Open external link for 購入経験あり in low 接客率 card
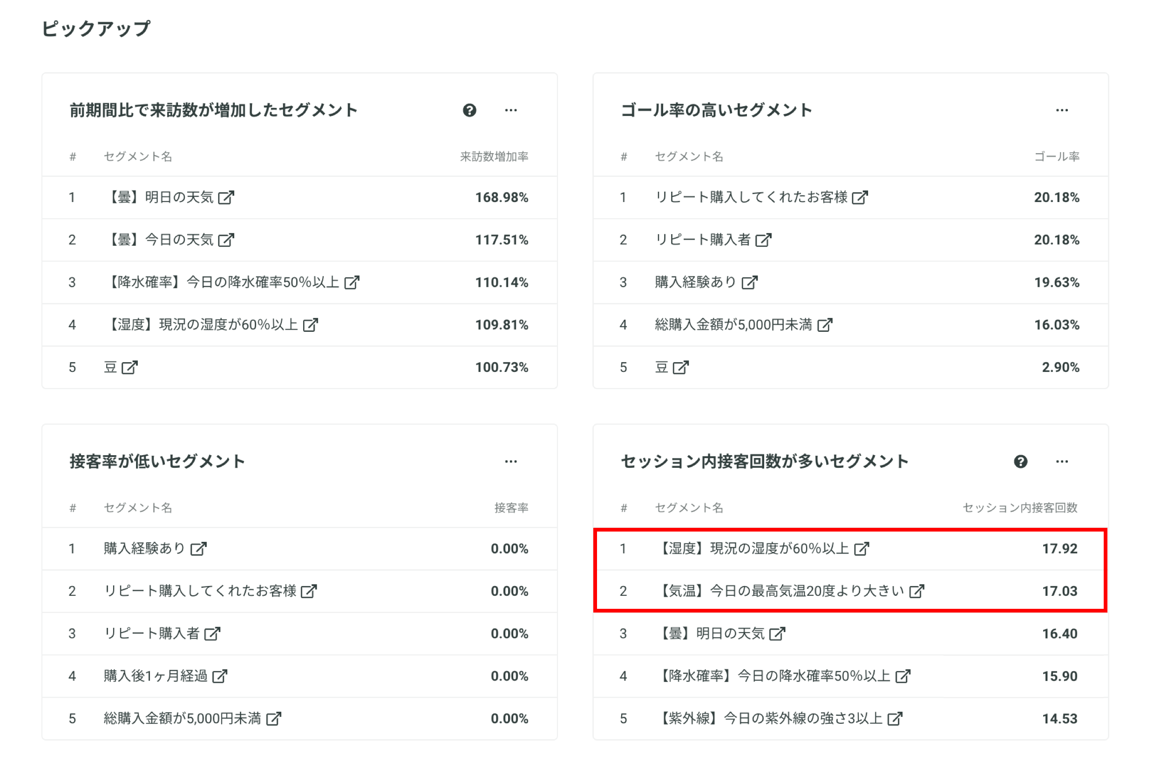This screenshot has height=768, width=1154. [x=198, y=549]
